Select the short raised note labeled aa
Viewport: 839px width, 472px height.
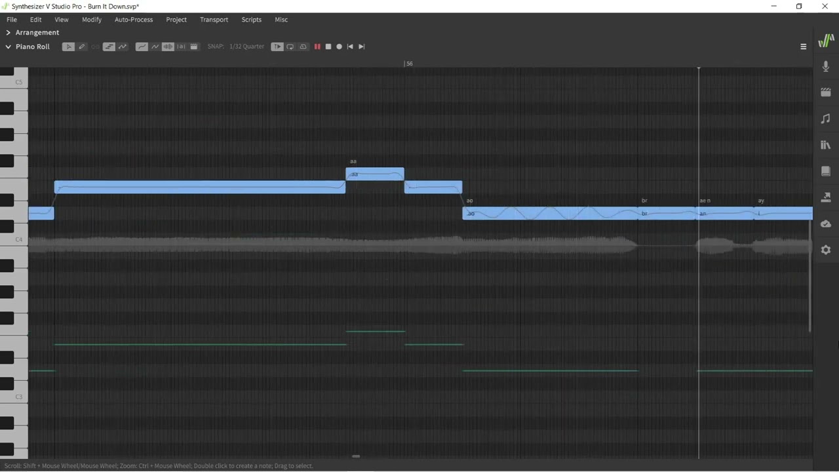point(375,174)
